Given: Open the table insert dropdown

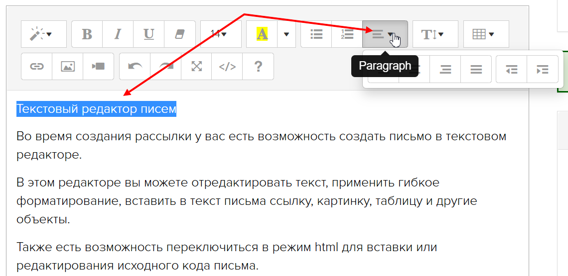Looking at the screenshot, I should pyautogui.click(x=486, y=34).
